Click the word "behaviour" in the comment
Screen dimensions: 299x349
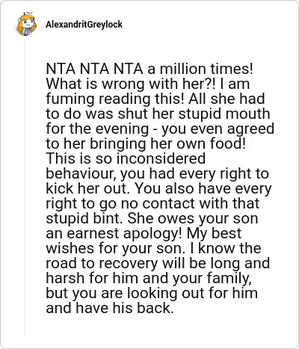pyautogui.click(x=81, y=173)
